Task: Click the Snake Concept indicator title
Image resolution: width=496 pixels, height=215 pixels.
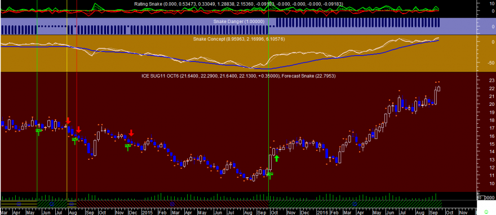Action: pos(238,39)
